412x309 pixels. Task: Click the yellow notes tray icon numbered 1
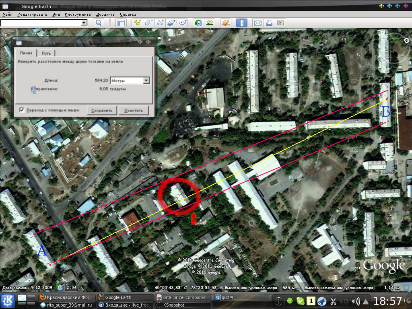click(x=311, y=301)
